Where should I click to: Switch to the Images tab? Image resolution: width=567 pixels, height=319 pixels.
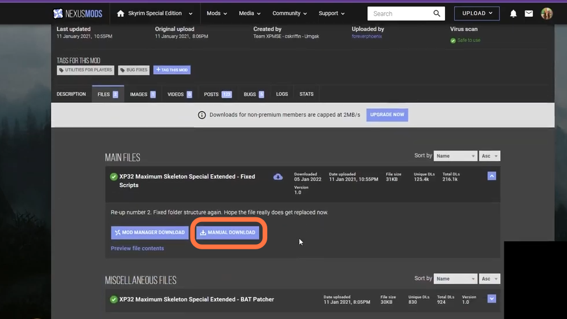143,94
